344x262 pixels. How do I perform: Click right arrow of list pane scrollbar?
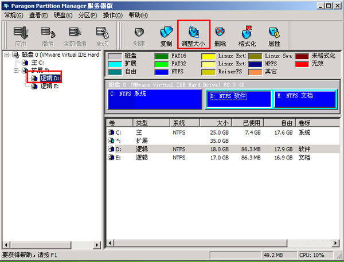[335, 243]
